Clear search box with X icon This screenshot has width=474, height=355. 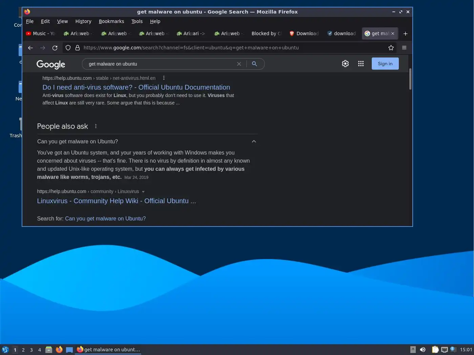239,64
